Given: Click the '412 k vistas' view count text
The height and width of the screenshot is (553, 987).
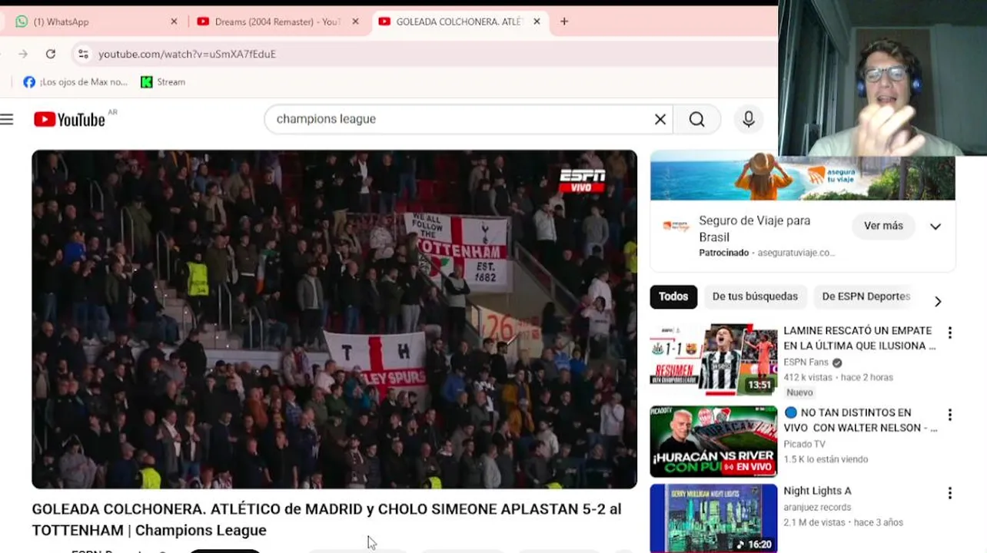Looking at the screenshot, I should 809,377.
